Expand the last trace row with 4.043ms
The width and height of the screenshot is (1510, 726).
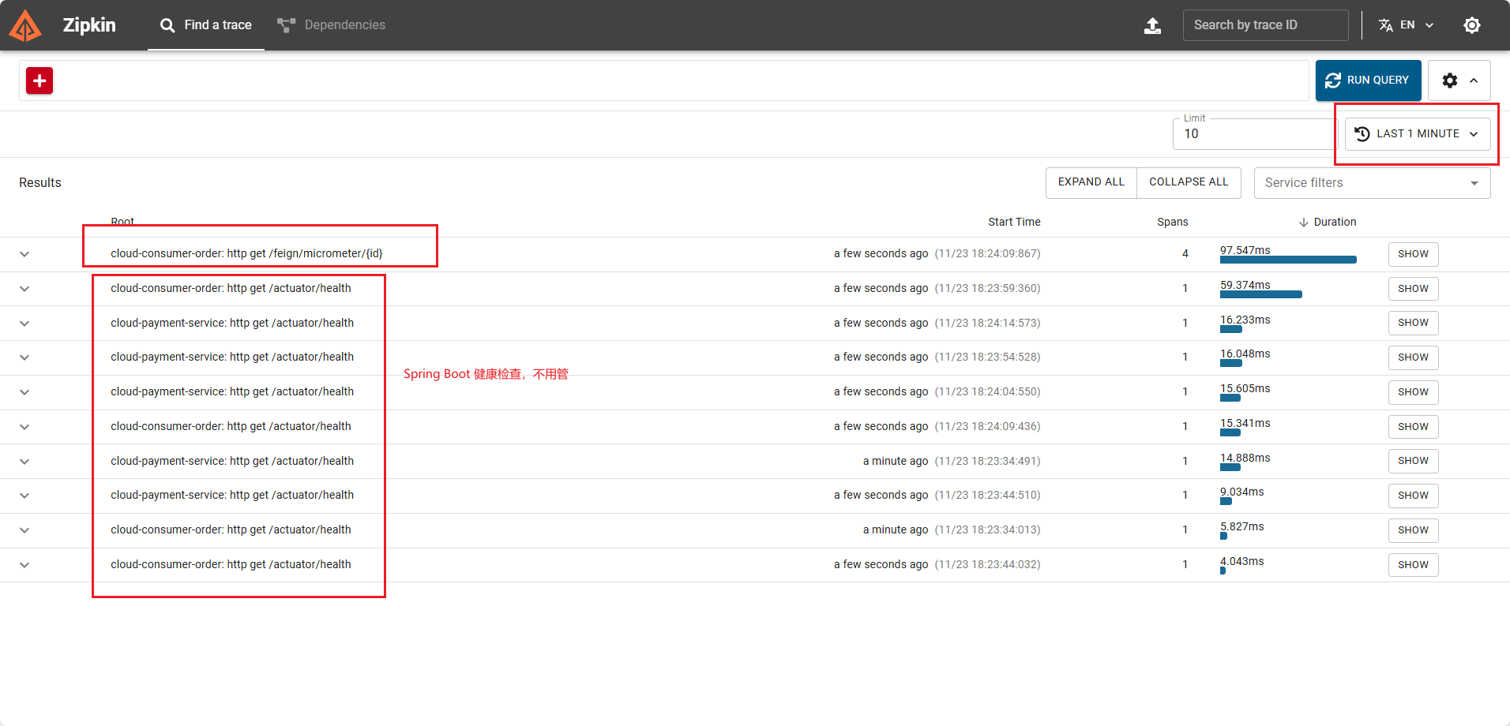[x=24, y=565]
